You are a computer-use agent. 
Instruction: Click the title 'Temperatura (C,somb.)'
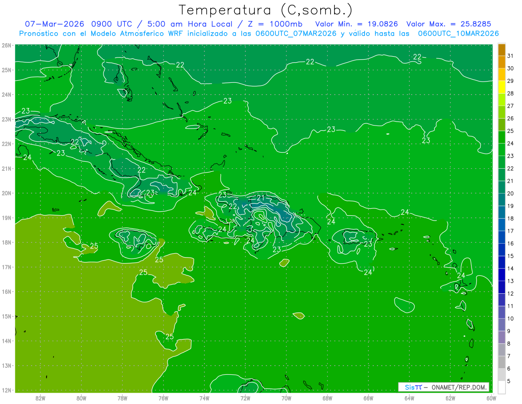coord(266,10)
